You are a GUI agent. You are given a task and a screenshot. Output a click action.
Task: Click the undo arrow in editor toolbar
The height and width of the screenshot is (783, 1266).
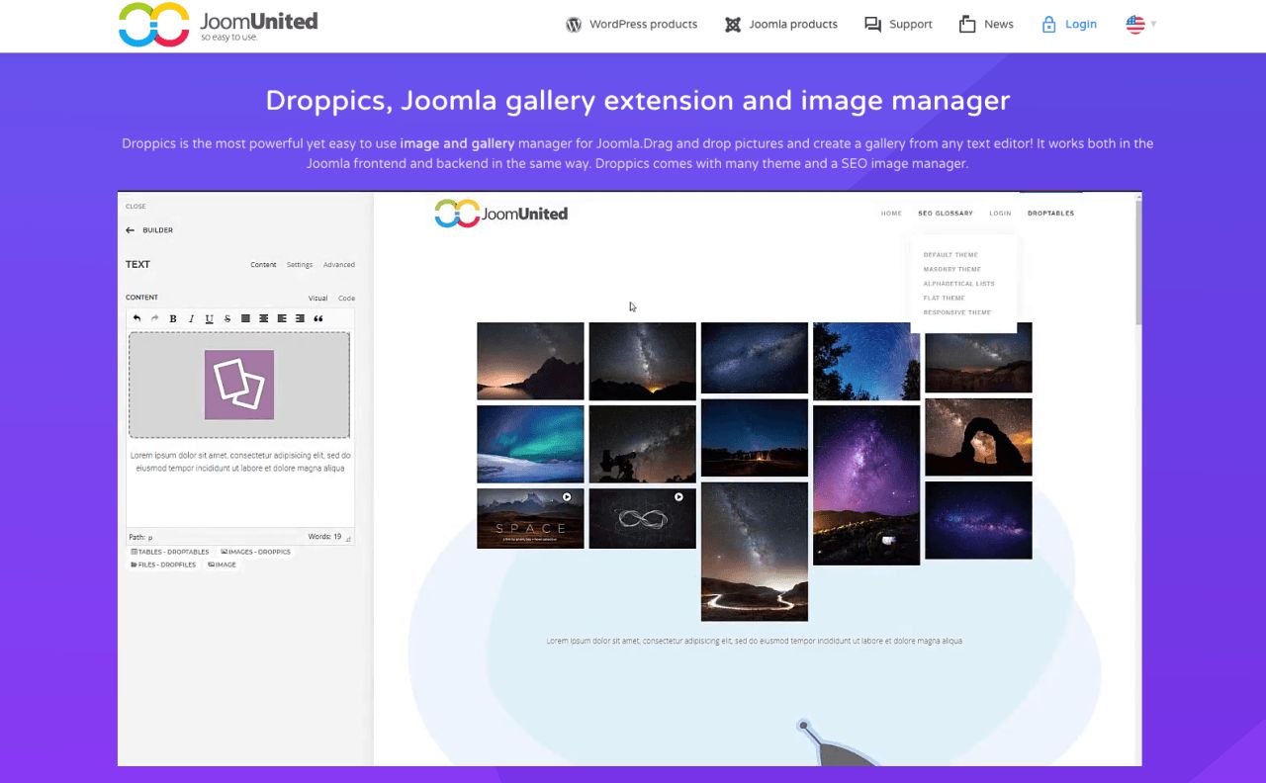(x=136, y=318)
